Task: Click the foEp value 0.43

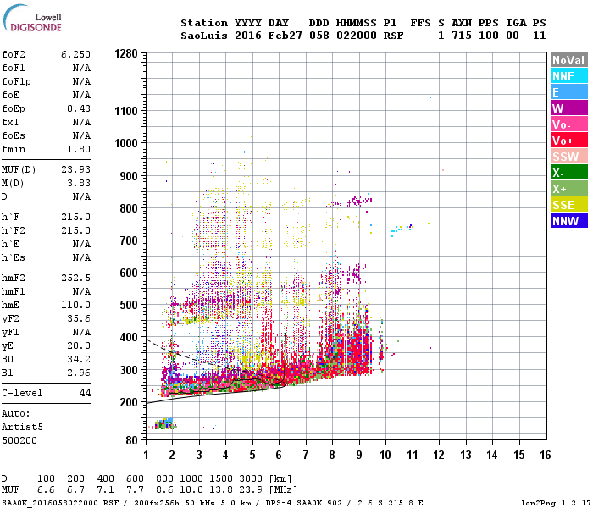Action: (x=79, y=108)
